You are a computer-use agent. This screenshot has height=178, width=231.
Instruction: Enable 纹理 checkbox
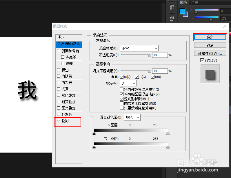[x=63, y=63]
